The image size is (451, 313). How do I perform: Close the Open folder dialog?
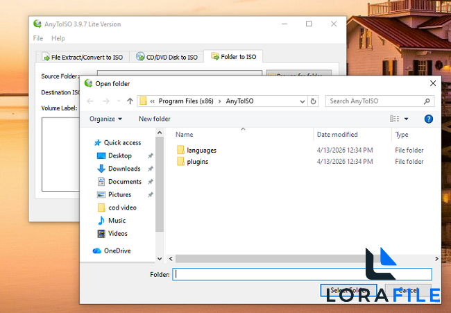pyautogui.click(x=432, y=83)
